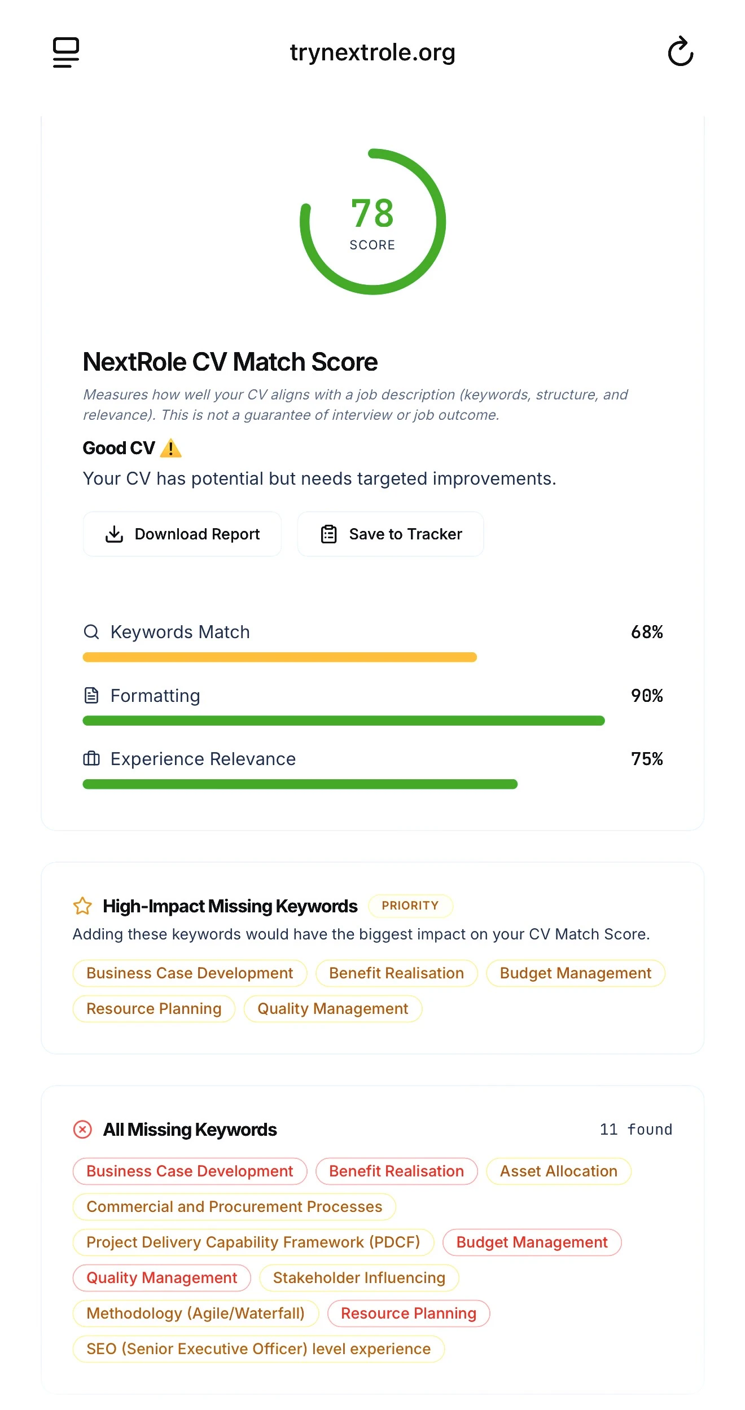Click the red X icon beside All Missing Keywords
Screen dimensions: 745x1410
tap(82, 1129)
